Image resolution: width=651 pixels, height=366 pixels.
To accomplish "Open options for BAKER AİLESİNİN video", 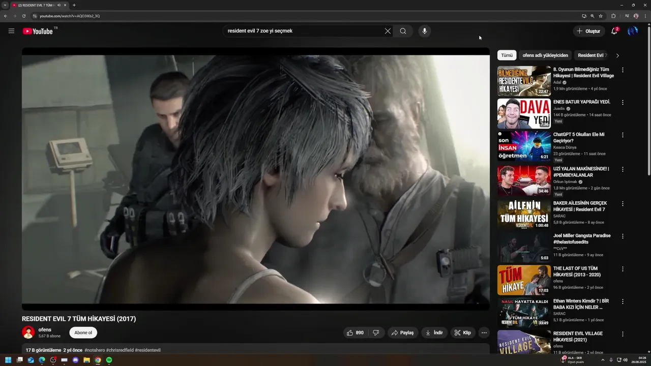I will pyautogui.click(x=623, y=203).
